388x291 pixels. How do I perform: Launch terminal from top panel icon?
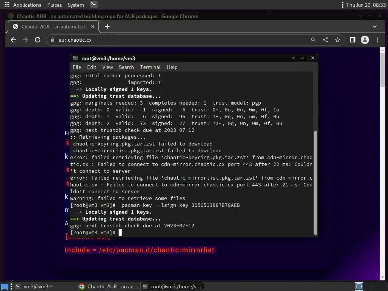94,4
